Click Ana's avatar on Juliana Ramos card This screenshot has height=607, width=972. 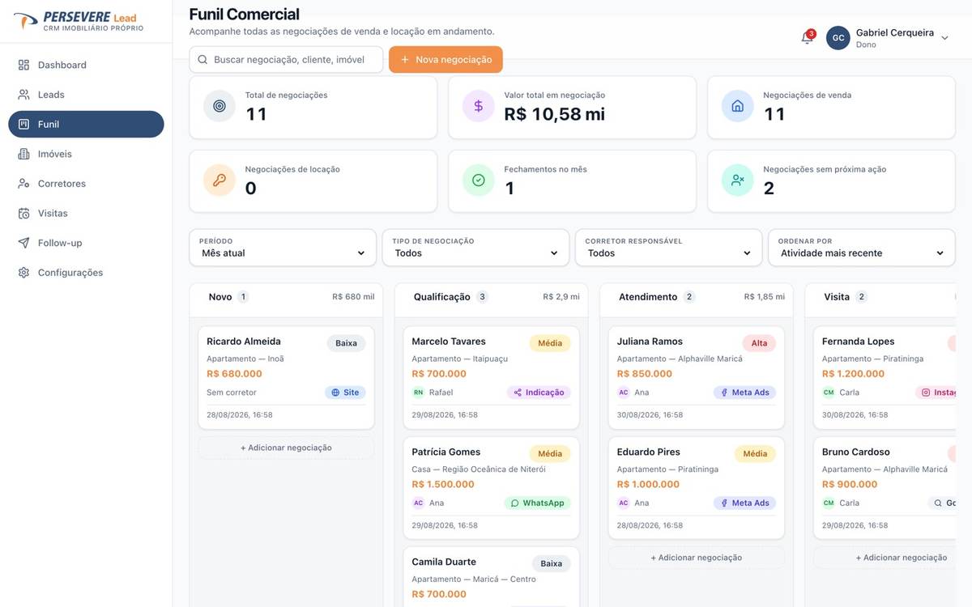pos(624,393)
